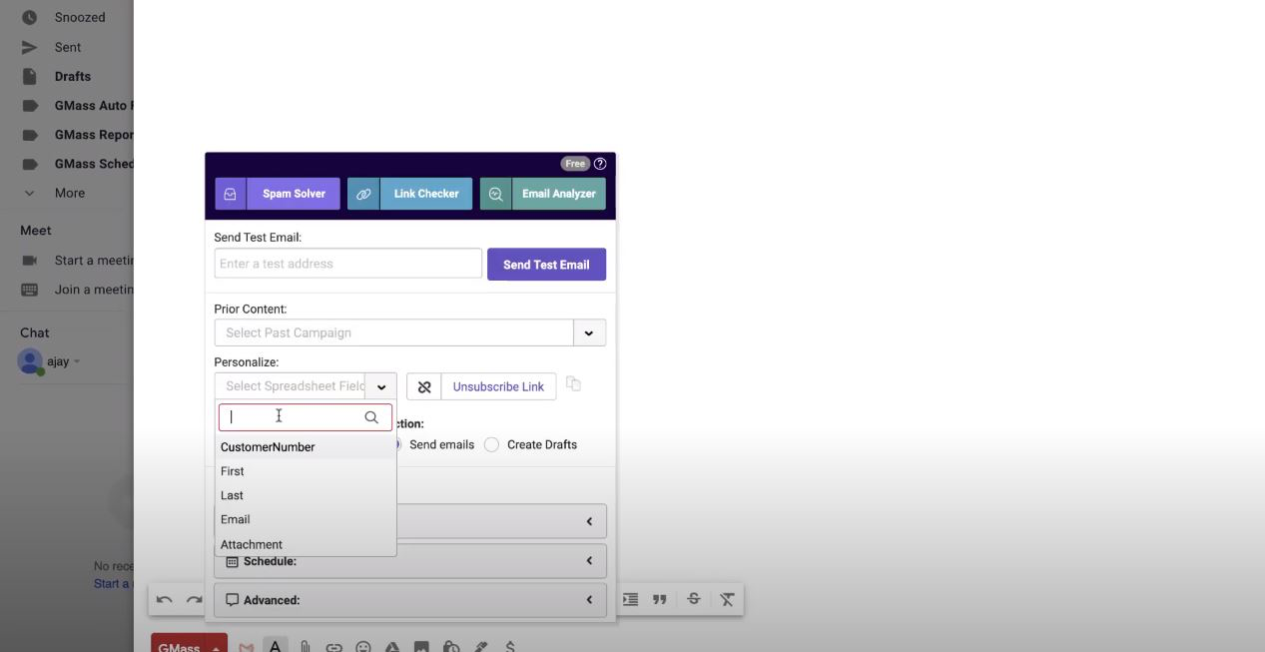Select the Create Drafts radio option
The height and width of the screenshot is (652, 1265).
click(x=531, y=444)
